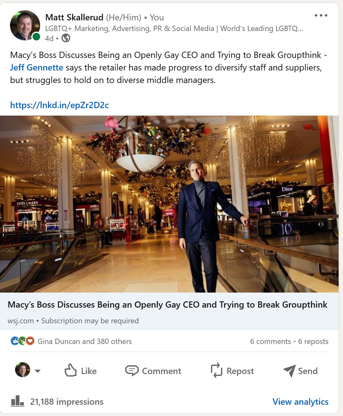Click View analytics
The height and width of the screenshot is (416, 343).
[300, 402]
